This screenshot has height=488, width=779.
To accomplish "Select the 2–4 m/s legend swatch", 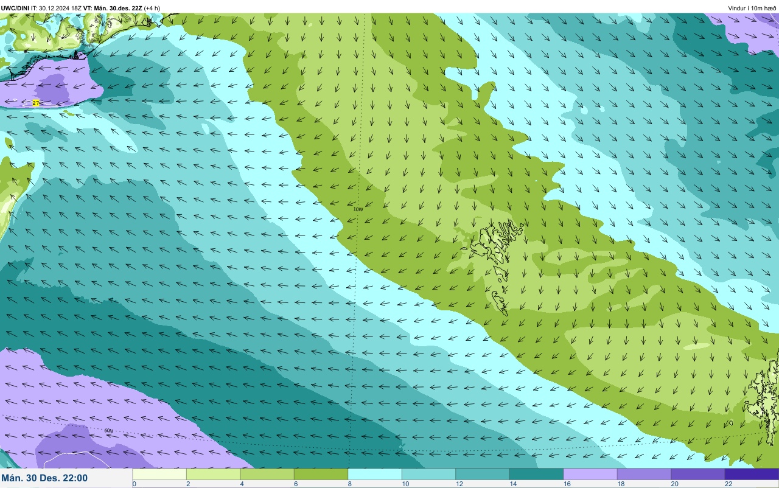I will [213, 474].
